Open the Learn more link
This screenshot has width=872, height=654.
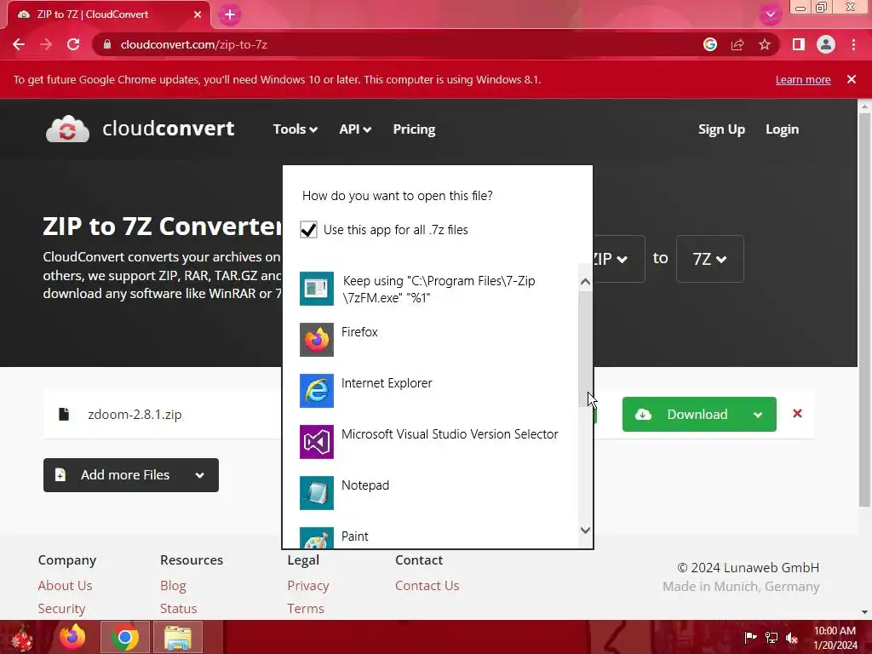point(803,79)
